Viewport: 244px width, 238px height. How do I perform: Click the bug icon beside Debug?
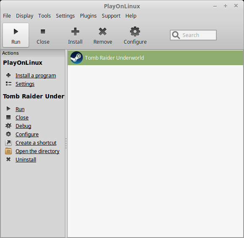8,126
